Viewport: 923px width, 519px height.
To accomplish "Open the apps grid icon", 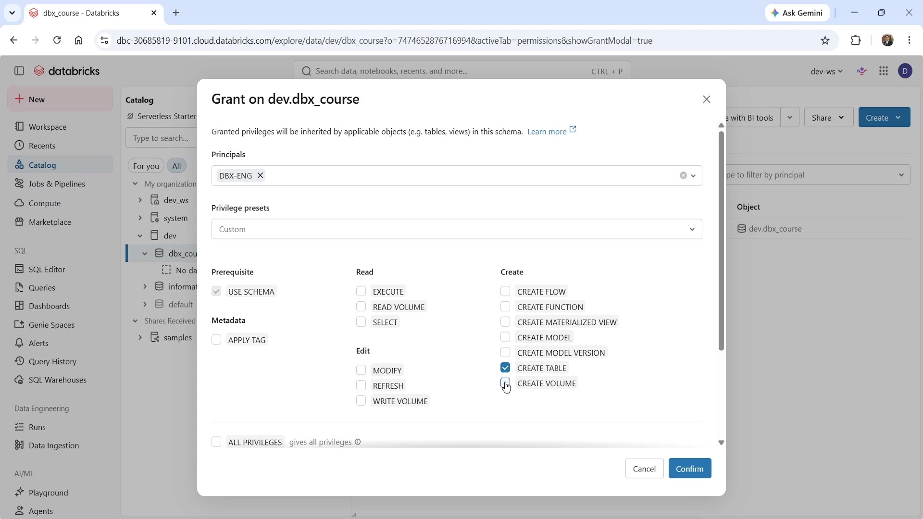I will tap(884, 71).
